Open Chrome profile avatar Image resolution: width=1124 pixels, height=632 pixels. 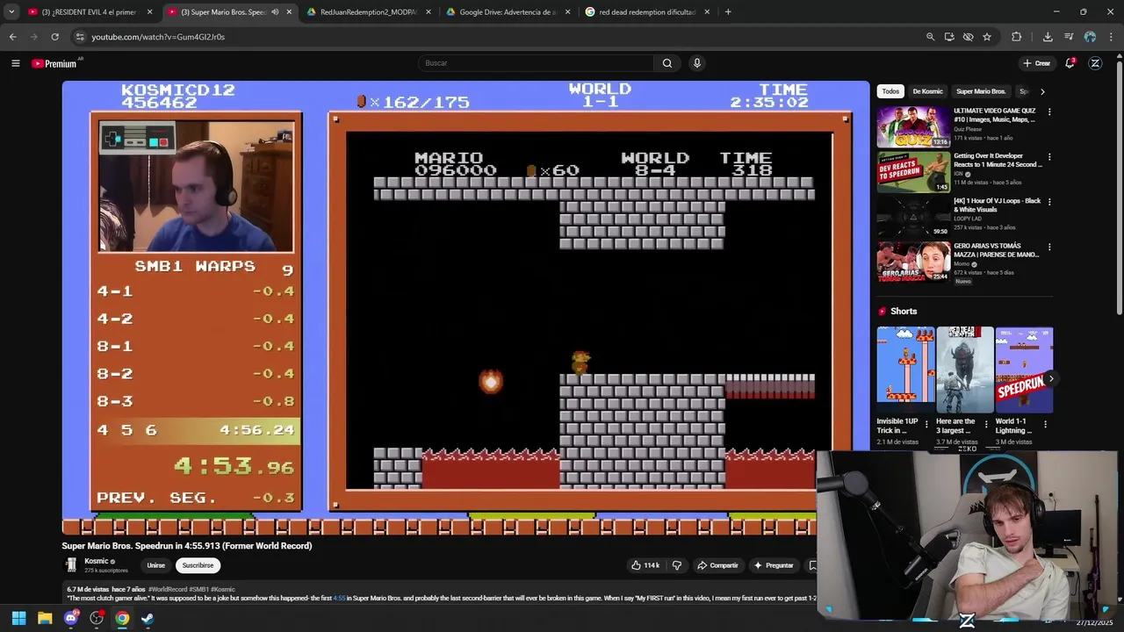[x=1090, y=37]
